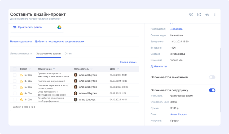Image resolution: width=229 pixels, height=134 pixels.
Task: Enable the Оплачивается заказчиком toggle
Action: point(212,77)
